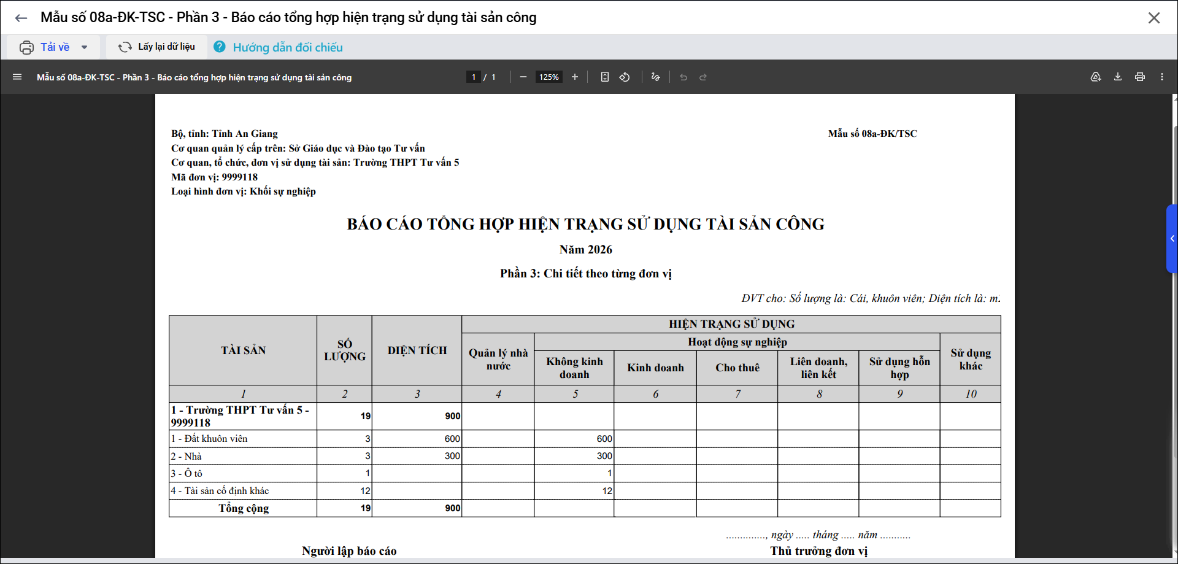Click the Tải về printer icon button
The height and width of the screenshot is (564, 1178).
point(27,47)
